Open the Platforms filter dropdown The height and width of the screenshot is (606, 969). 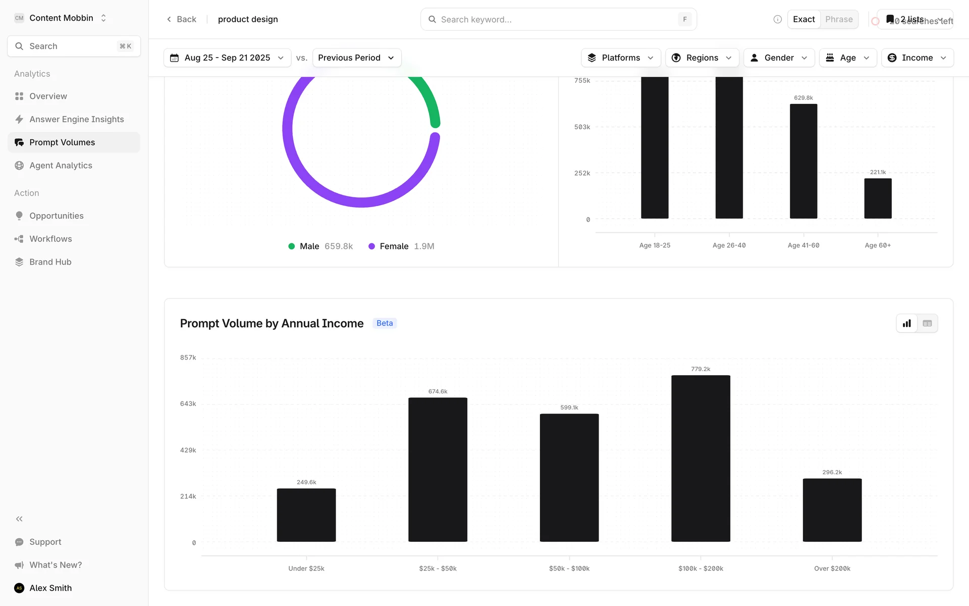621,58
